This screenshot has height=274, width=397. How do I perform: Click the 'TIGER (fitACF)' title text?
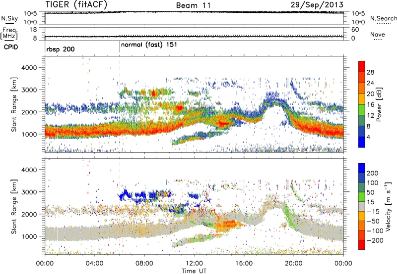tap(76, 4)
